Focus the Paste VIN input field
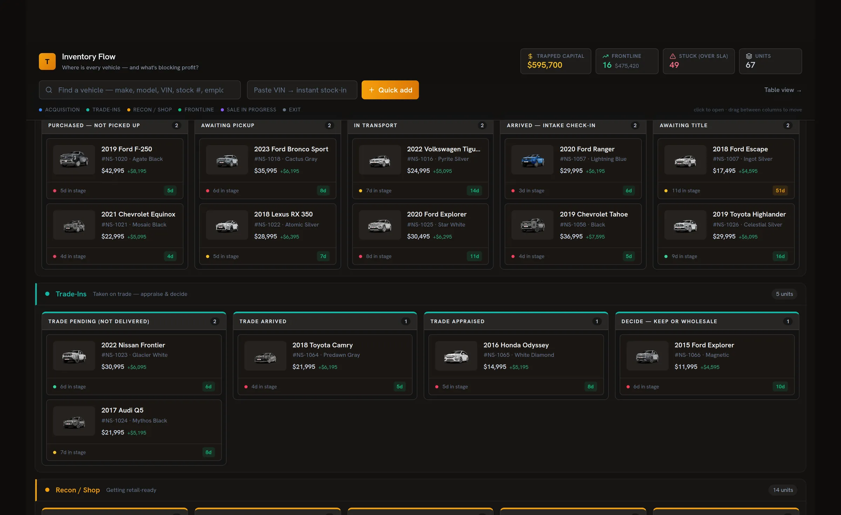The height and width of the screenshot is (515, 841). (302, 90)
